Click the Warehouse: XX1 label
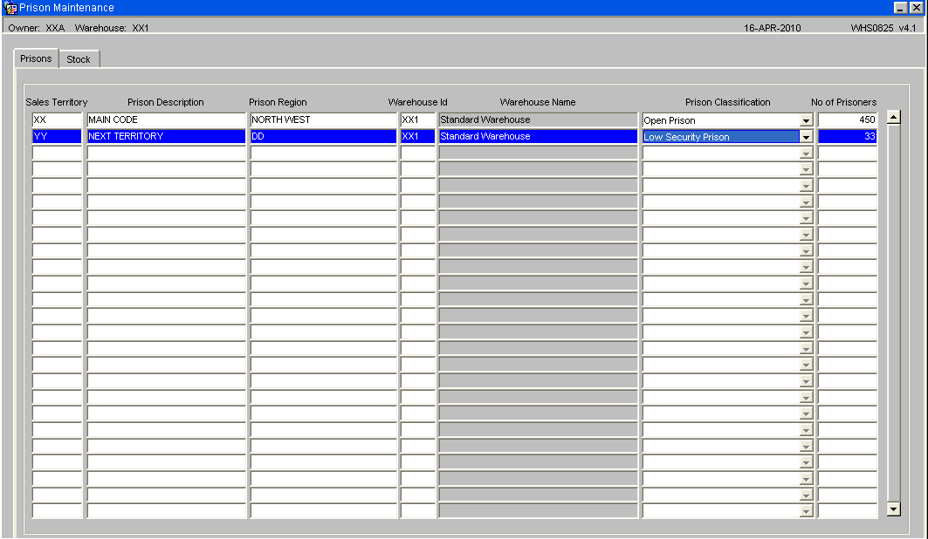 coord(112,28)
